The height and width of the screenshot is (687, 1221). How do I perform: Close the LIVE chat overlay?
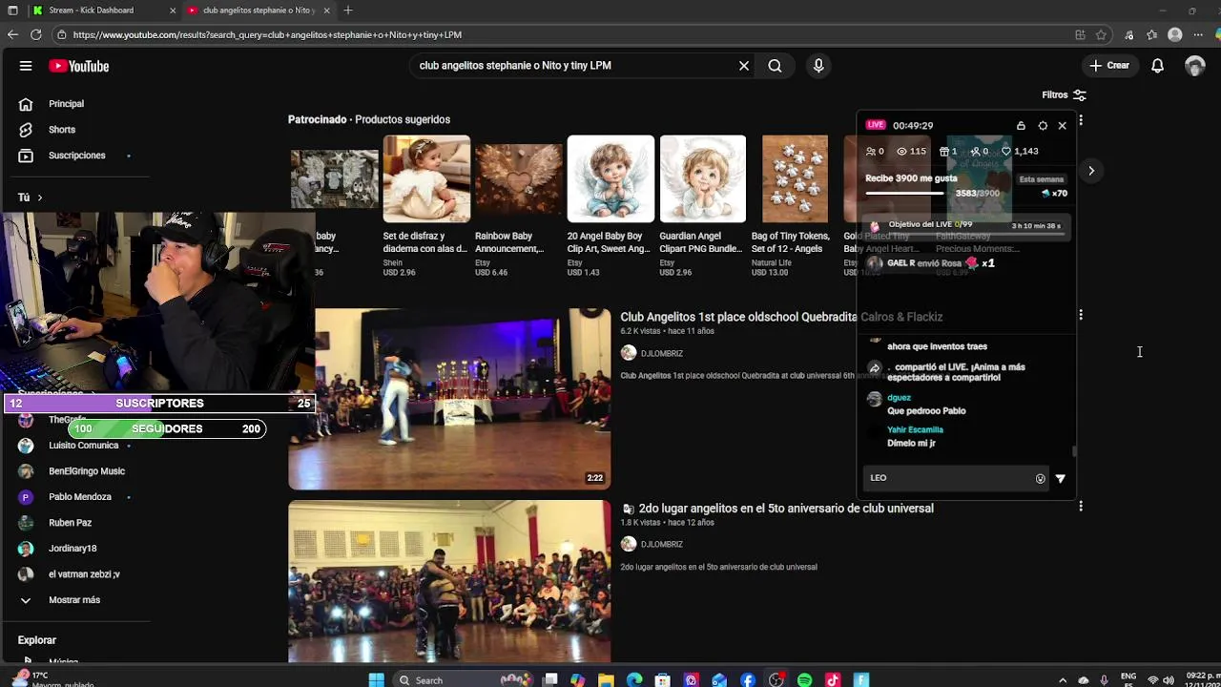[x=1062, y=125]
